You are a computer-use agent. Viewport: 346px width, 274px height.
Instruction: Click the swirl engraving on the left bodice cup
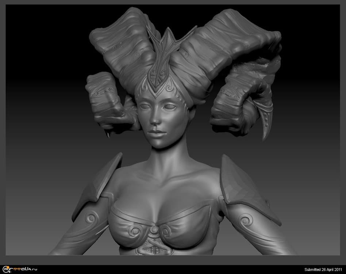[134, 231]
